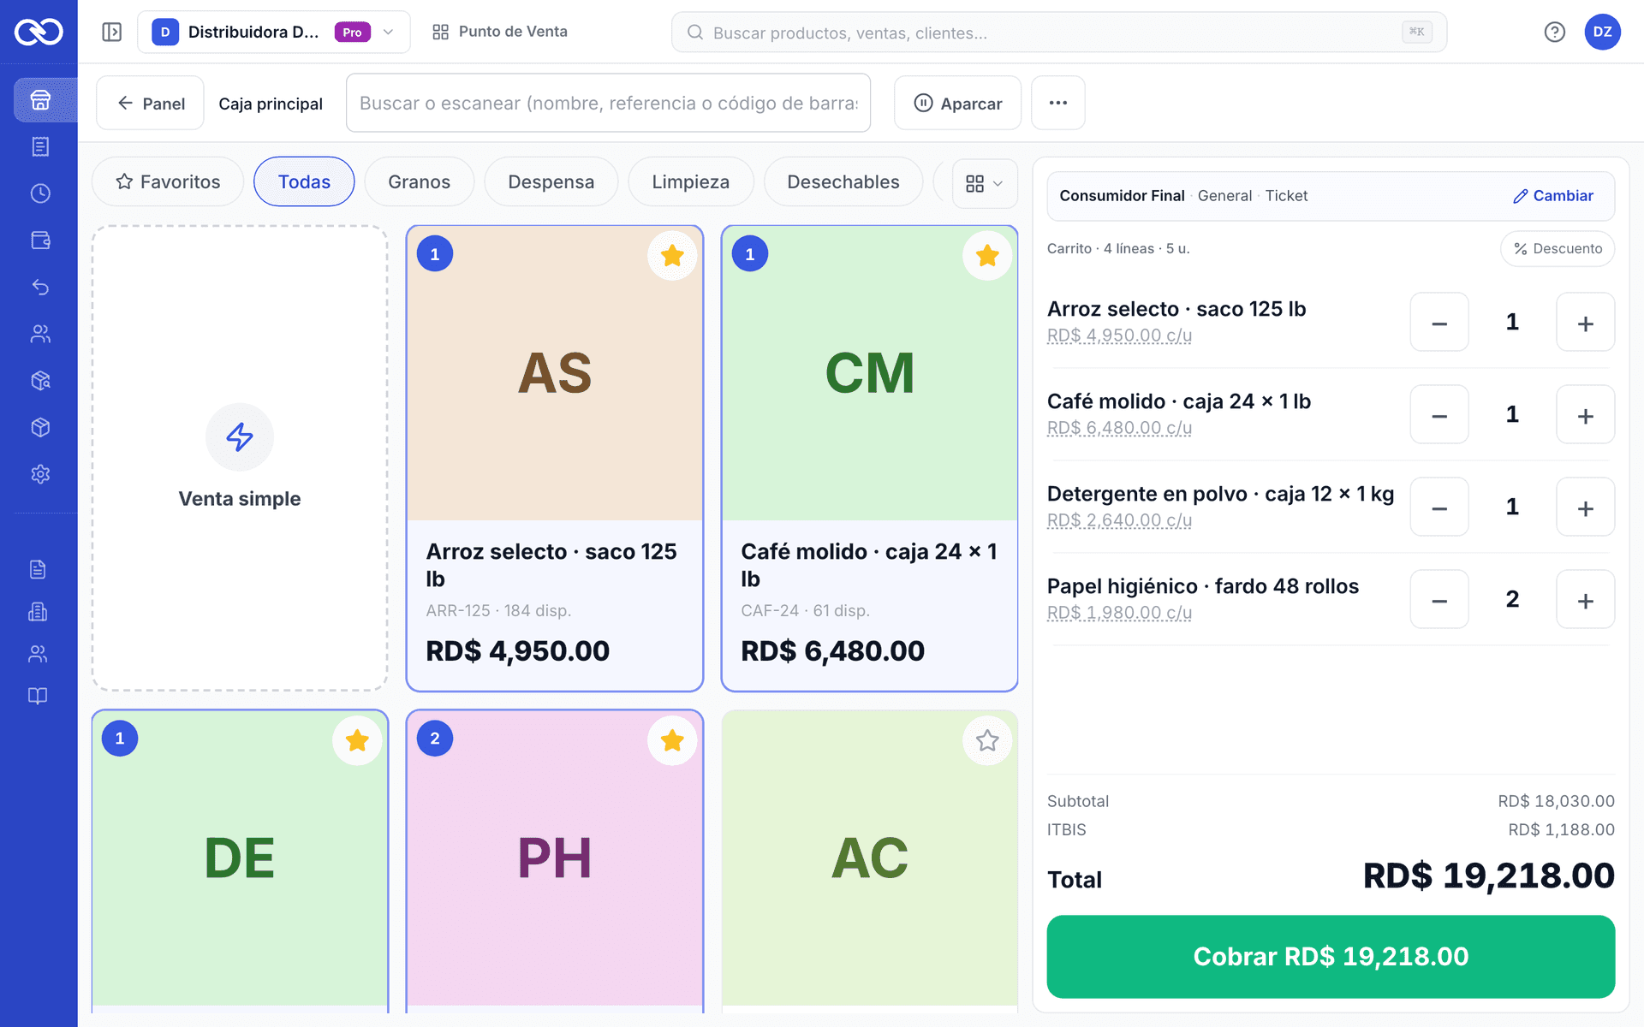Open the store icon in the sidebar
This screenshot has width=1644, height=1027.
click(40, 100)
